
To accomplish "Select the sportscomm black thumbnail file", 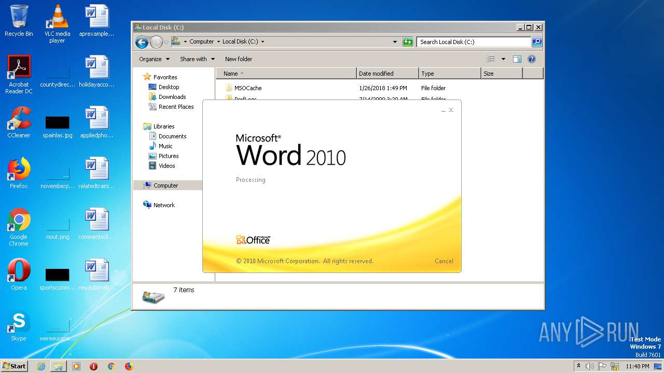I will (x=58, y=280).
